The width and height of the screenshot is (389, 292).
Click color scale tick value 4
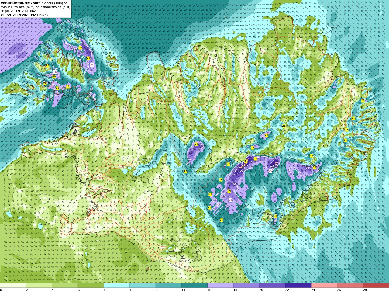pos(53,290)
